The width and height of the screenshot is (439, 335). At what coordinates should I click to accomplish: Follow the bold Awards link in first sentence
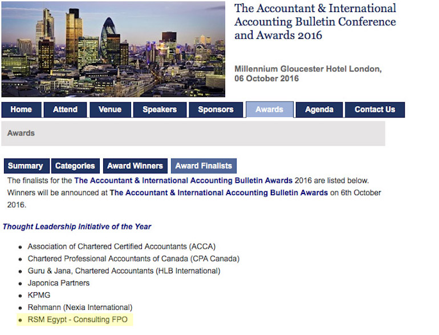click(183, 180)
